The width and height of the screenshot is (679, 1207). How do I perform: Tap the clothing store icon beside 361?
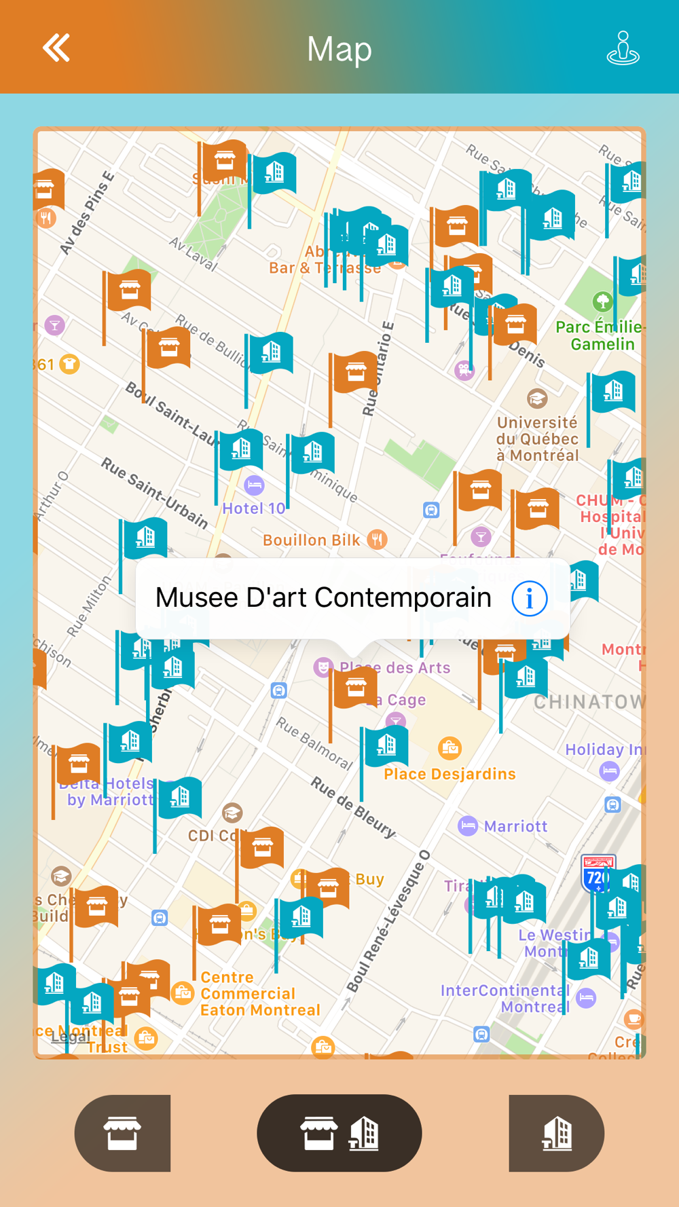coord(69,365)
